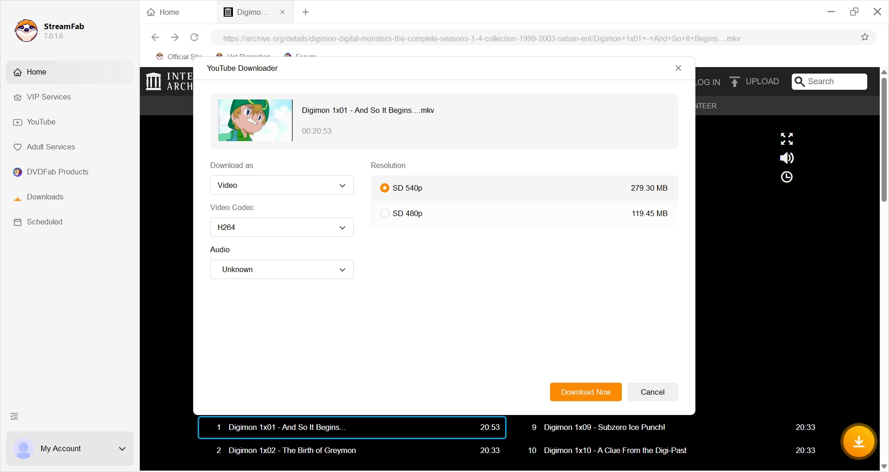Bookmark the page with the star icon

pos(865,37)
